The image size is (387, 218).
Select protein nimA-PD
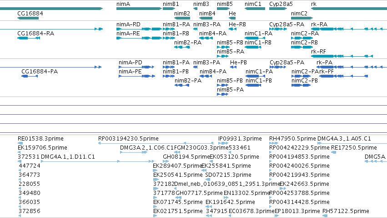136,67
